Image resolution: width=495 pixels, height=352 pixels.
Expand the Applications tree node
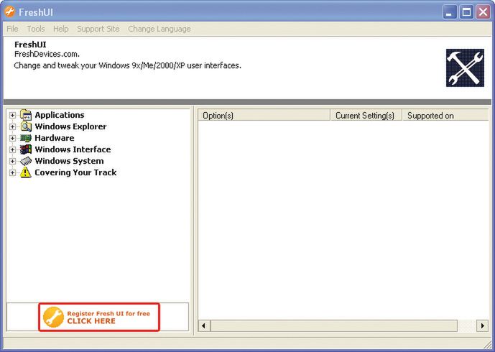point(12,115)
